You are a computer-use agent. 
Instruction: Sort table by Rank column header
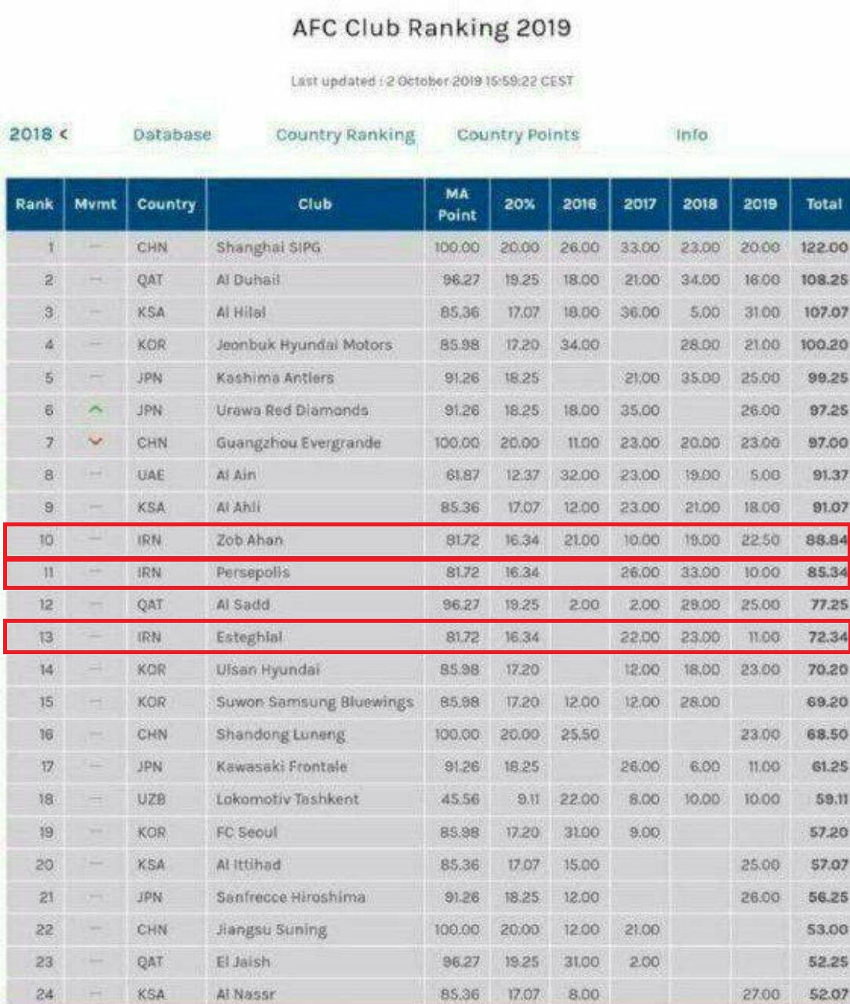pos(35,204)
